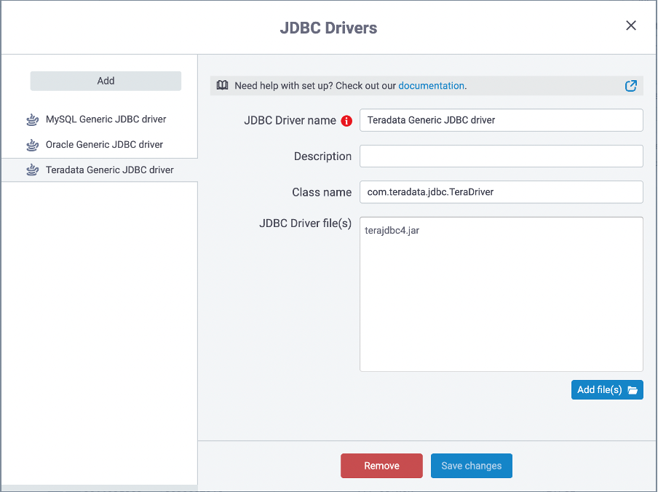Click the Teradata driver Java icon
This screenshot has width=658, height=492.
(32, 170)
